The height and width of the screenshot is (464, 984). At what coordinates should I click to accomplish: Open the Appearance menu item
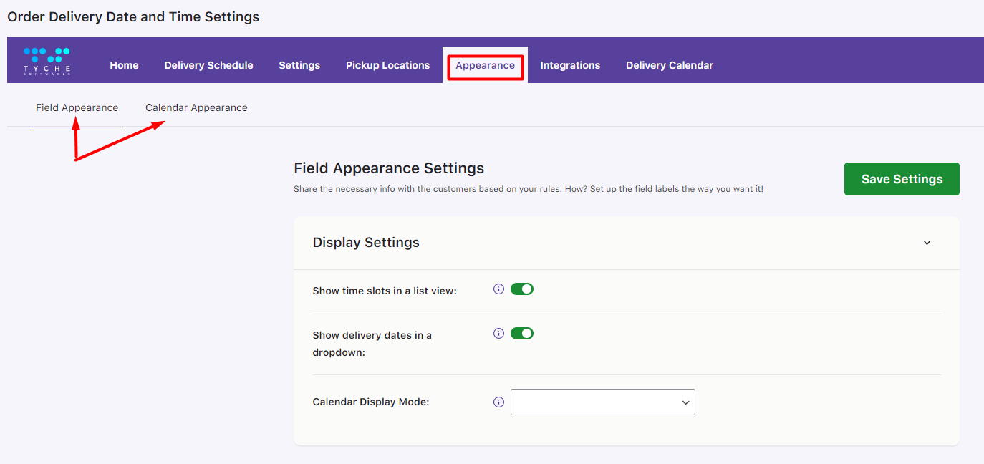(485, 64)
